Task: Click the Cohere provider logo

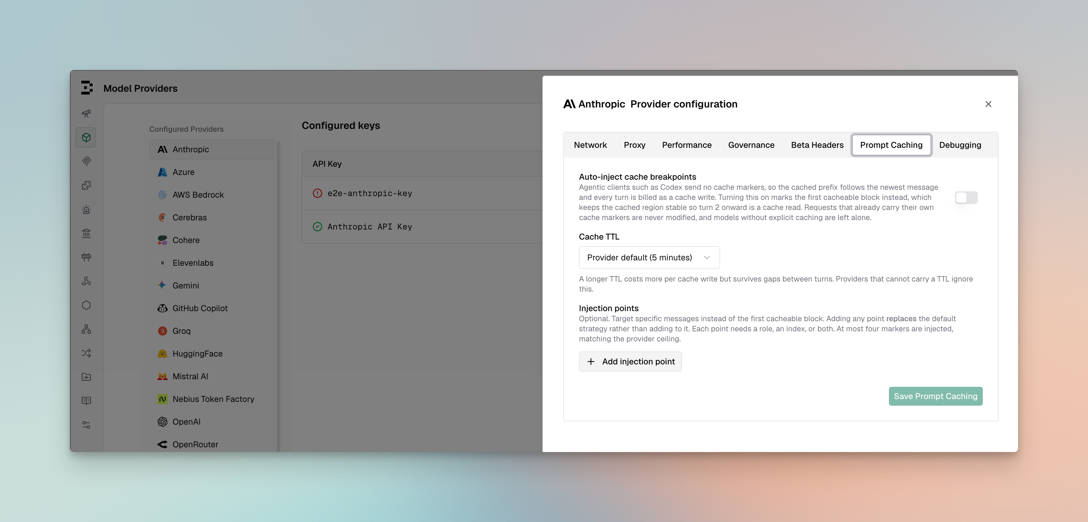Action: coord(162,240)
